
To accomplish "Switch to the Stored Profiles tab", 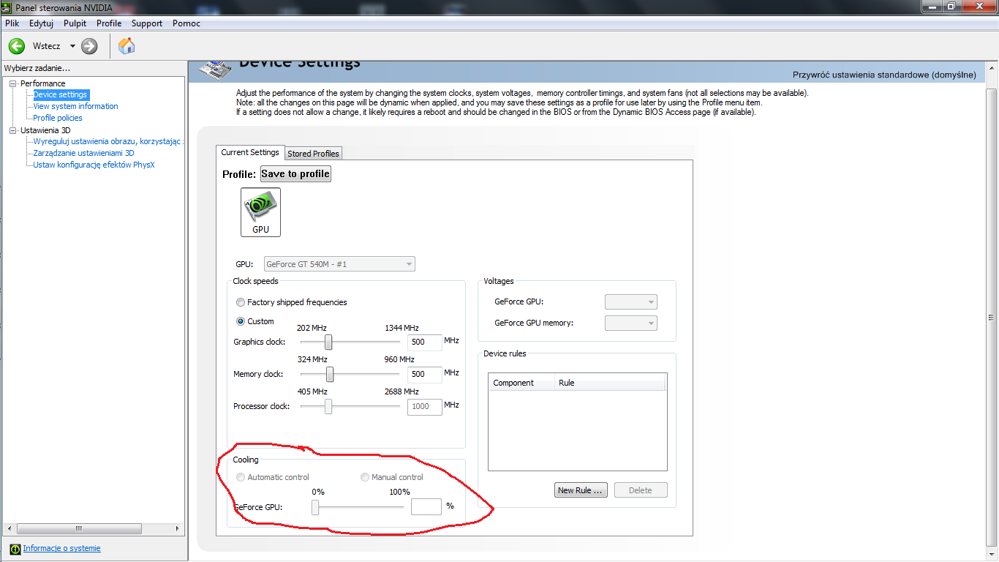I will tap(313, 154).
